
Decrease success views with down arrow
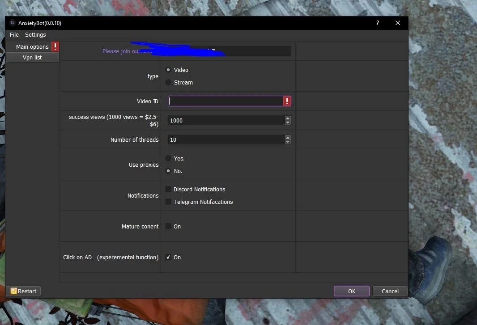tap(288, 123)
